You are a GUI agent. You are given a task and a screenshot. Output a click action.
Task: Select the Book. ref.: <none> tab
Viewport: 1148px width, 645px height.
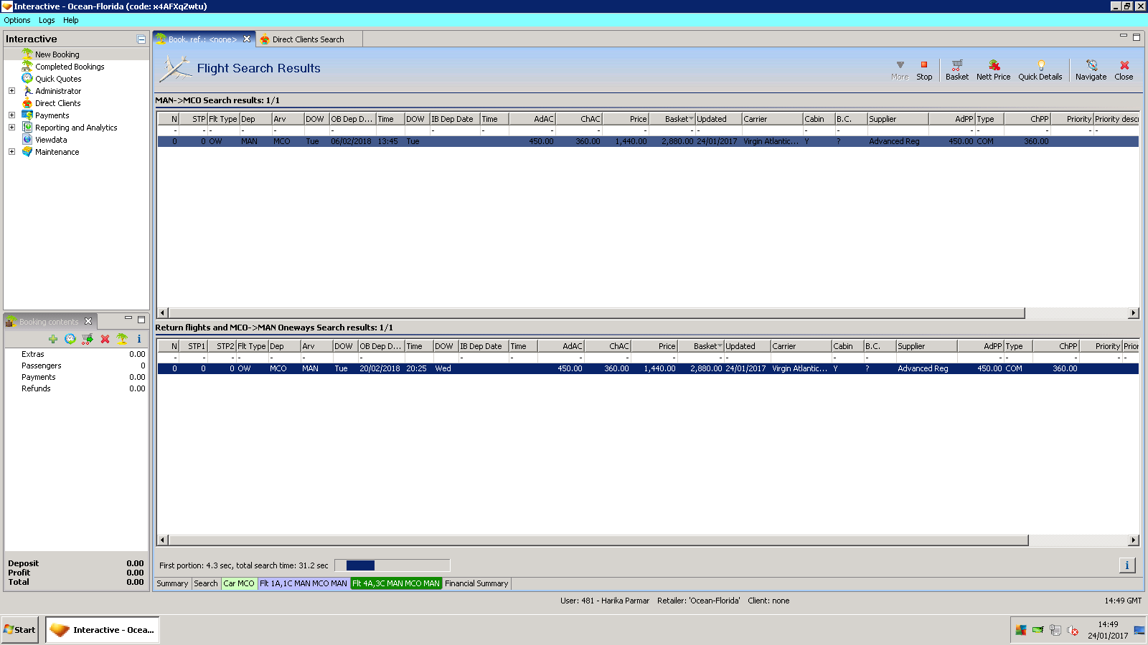pyautogui.click(x=202, y=39)
